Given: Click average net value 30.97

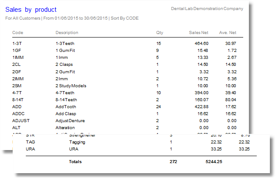Looking at the screenshot, I should pos(231,43).
